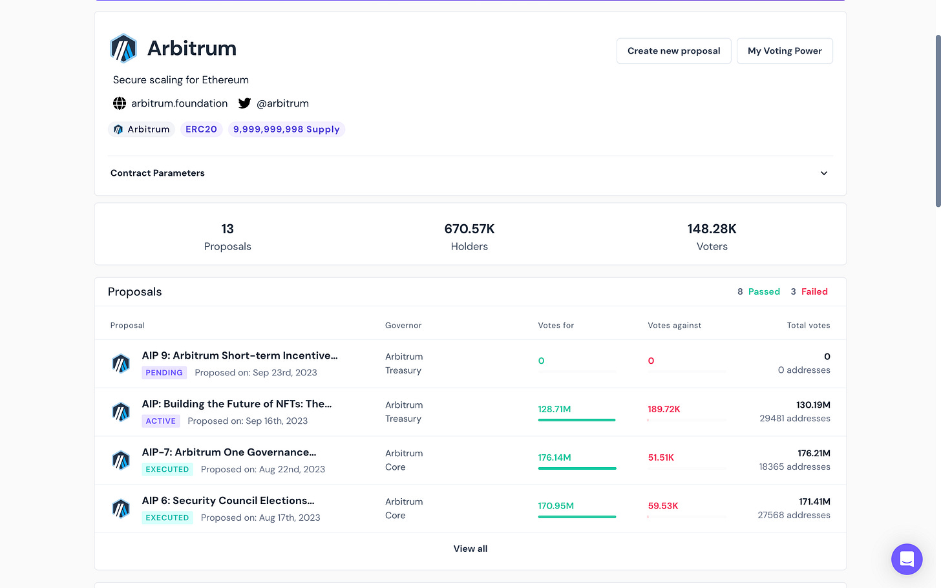
Task: Click the small Arbitrum icon in the chain tag
Action: click(118, 129)
